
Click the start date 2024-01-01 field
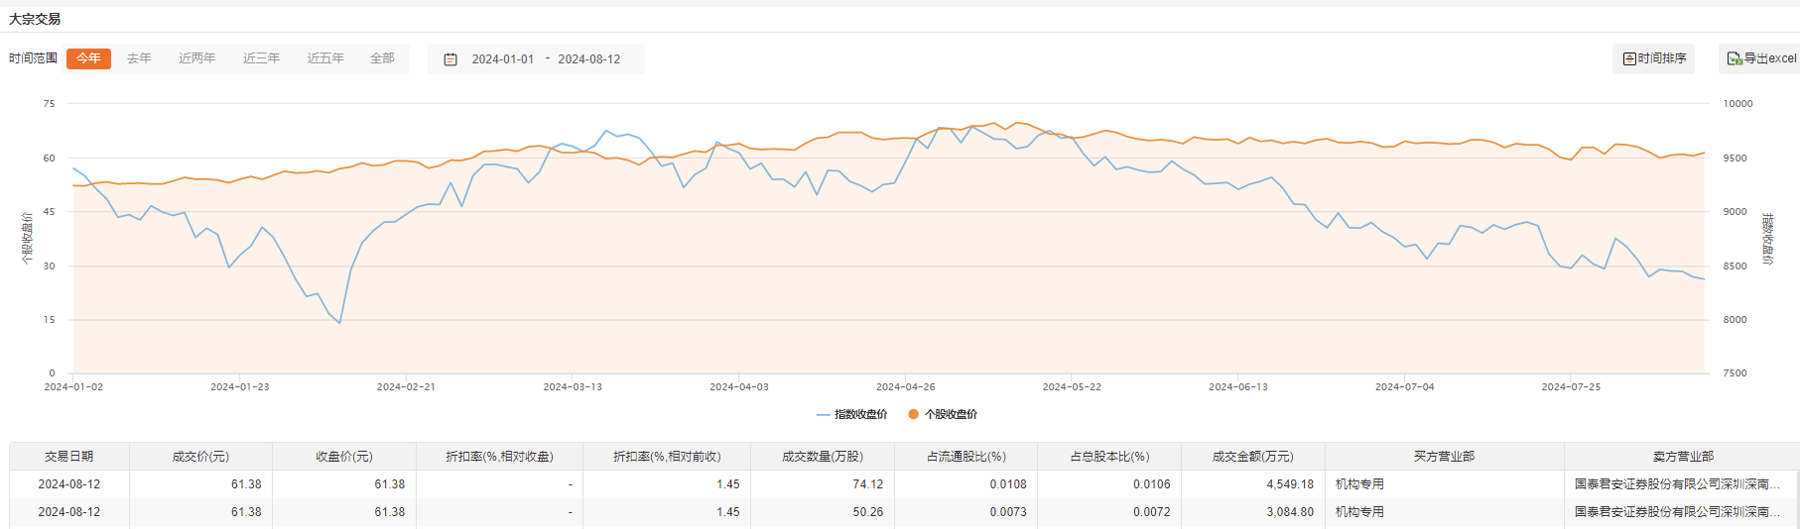tap(502, 59)
